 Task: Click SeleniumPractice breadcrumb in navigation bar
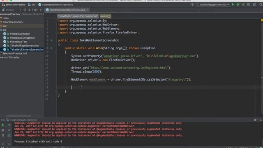14,5
